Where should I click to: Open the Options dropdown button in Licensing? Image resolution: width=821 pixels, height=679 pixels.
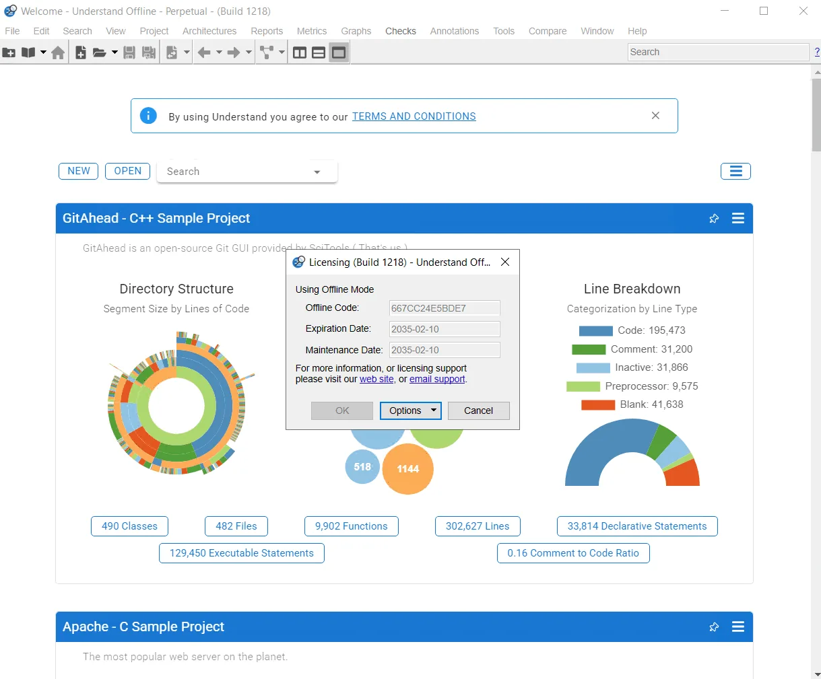click(x=411, y=410)
